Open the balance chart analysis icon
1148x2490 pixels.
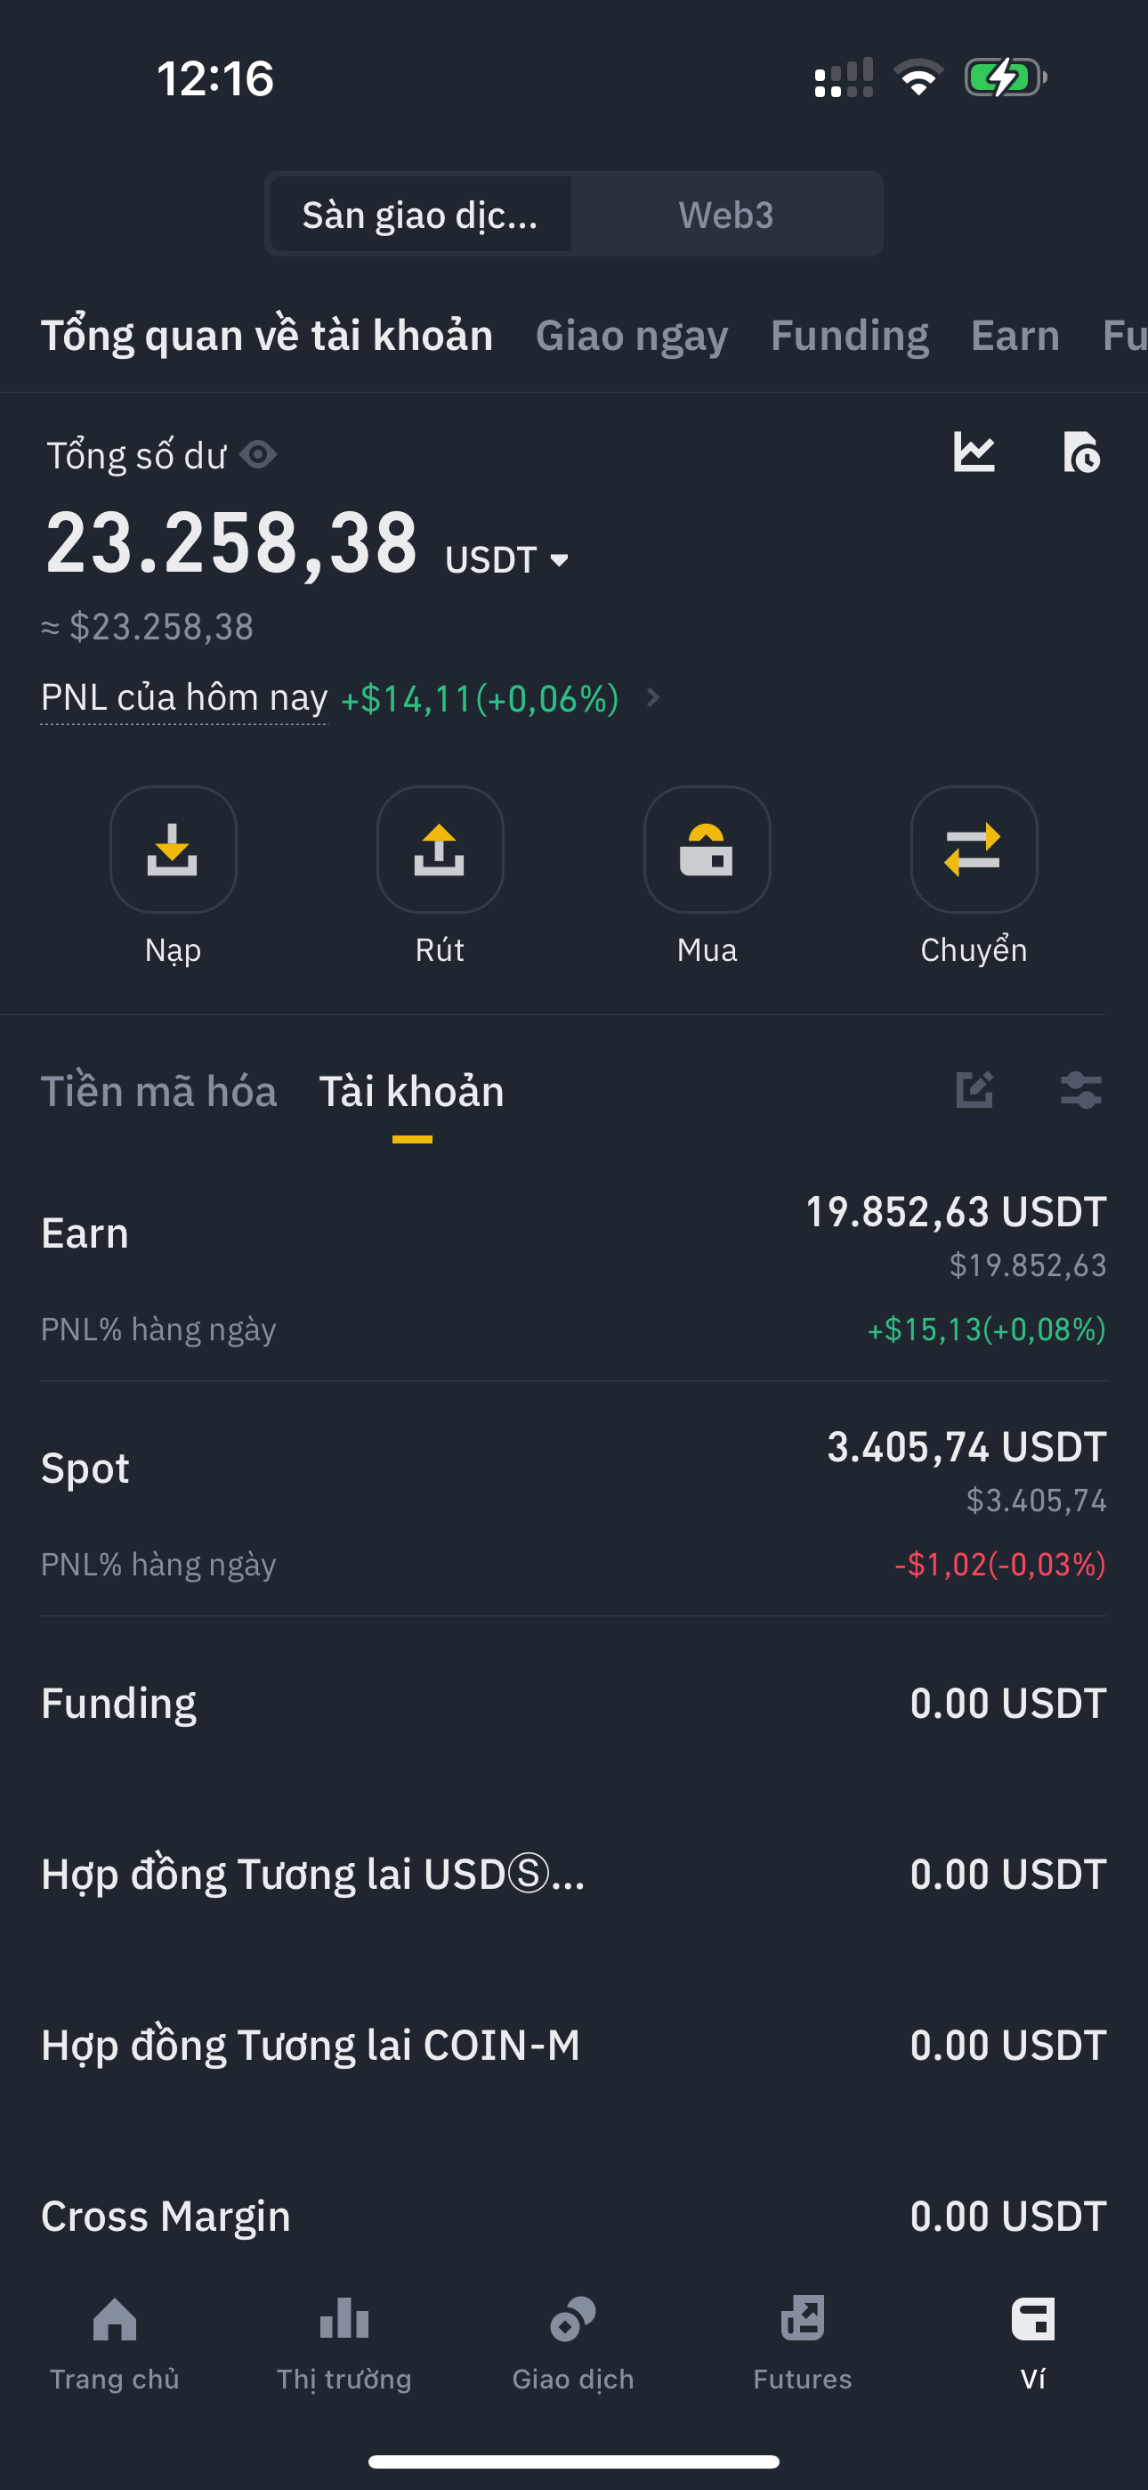coord(974,452)
